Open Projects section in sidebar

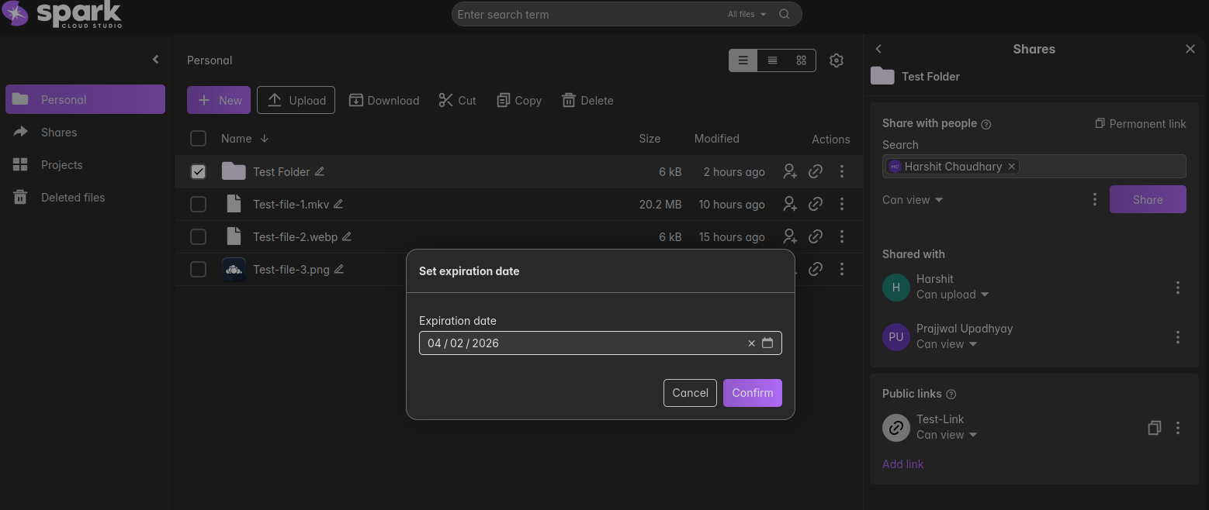click(x=61, y=165)
